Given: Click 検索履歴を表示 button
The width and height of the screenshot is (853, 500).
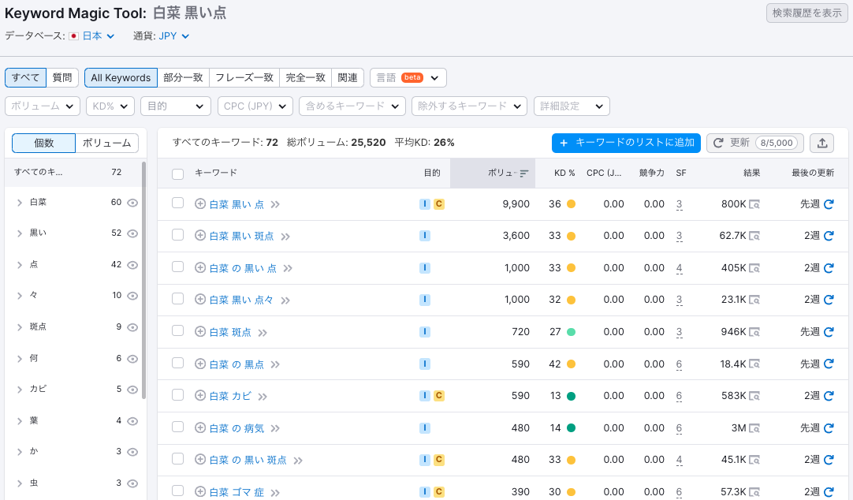Looking at the screenshot, I should pos(806,13).
